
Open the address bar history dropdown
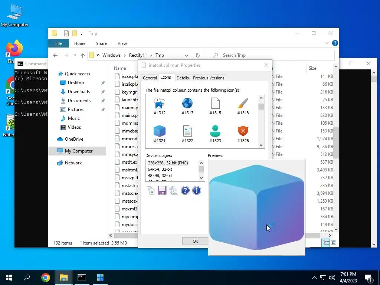click(187, 56)
